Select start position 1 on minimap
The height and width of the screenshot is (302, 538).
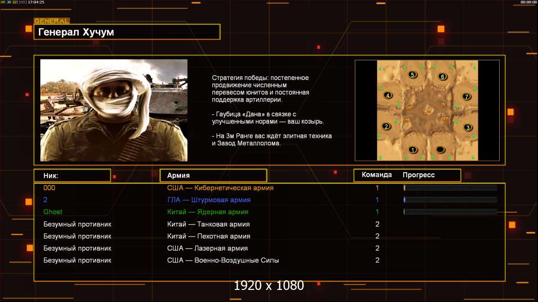coord(413,149)
